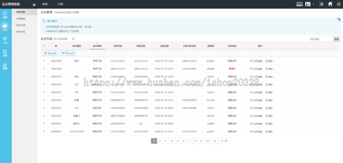Edit member 10821008 via 会员编辑
The width and height of the screenshot is (343, 163).
pyautogui.click(x=256, y=69)
